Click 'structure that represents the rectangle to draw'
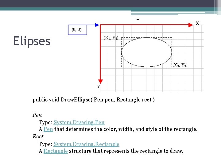Viewport: 221px width, 166px height. coord(126,151)
